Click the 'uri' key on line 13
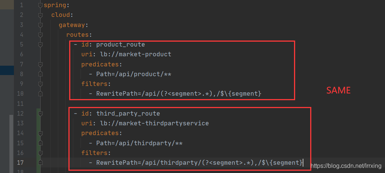 point(87,123)
